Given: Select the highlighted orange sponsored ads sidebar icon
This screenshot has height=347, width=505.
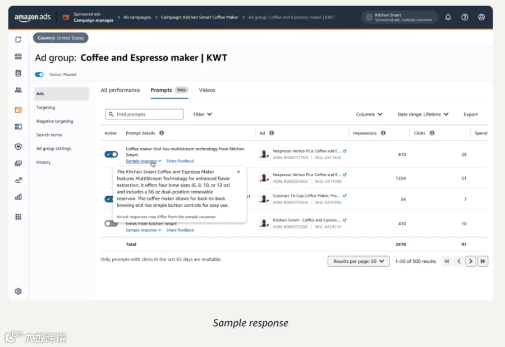Looking at the screenshot, I should click(x=19, y=110).
